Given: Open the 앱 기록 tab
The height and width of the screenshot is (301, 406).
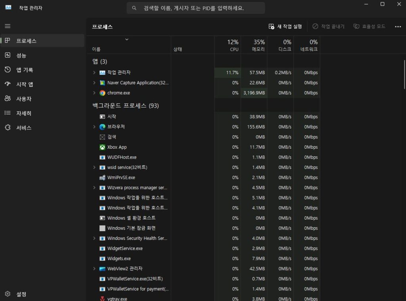Looking at the screenshot, I should point(42,70).
